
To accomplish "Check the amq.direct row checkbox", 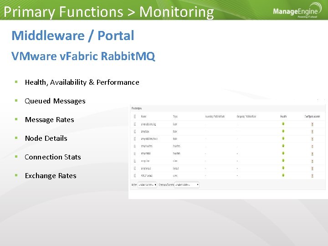I will coord(135,161).
